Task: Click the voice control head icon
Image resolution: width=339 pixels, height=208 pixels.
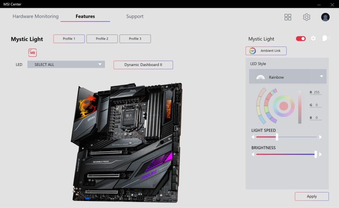Action: point(326,39)
